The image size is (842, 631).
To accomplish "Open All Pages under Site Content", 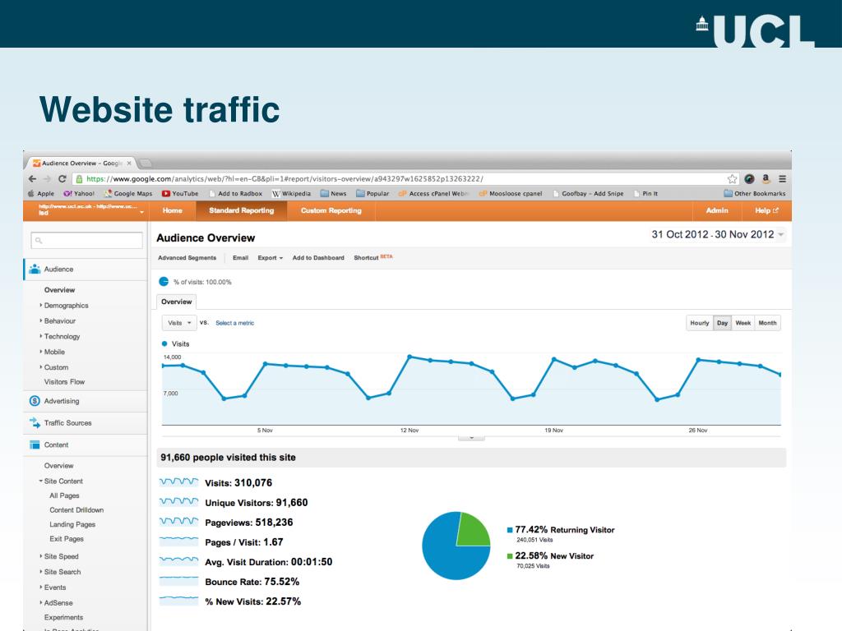I will (x=64, y=495).
